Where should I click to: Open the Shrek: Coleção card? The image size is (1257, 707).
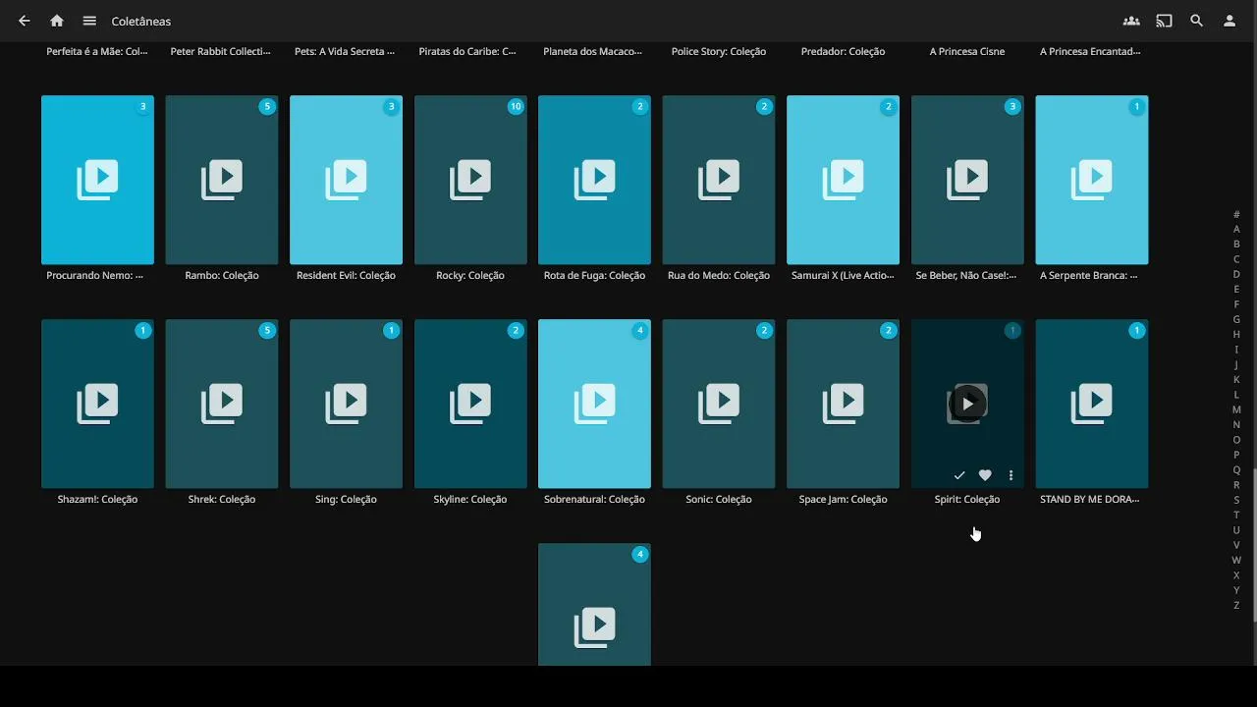point(222,404)
